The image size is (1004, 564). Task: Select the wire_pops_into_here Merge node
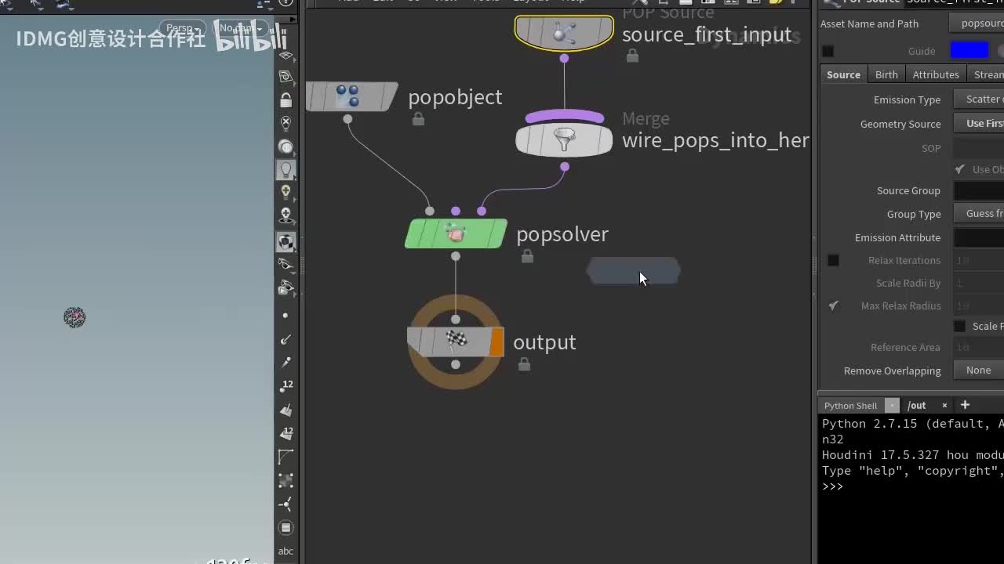pyautogui.click(x=564, y=140)
